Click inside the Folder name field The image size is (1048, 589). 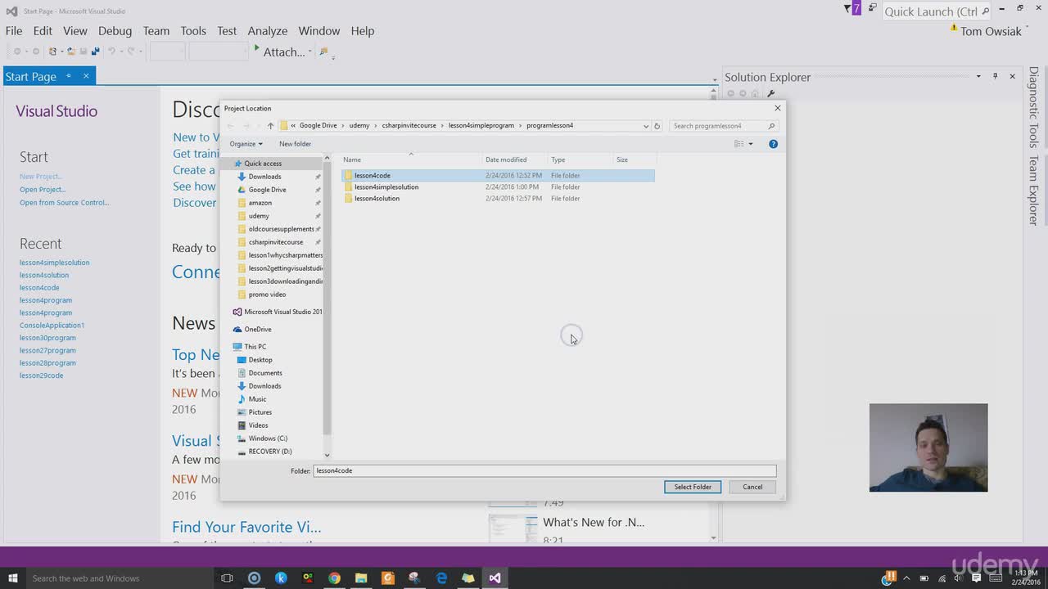click(544, 470)
